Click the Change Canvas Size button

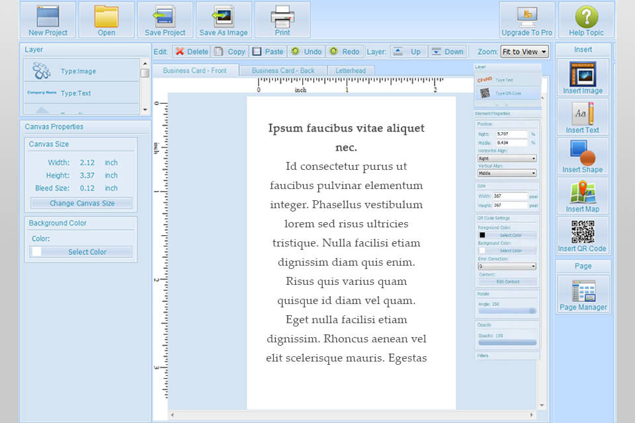[82, 204]
